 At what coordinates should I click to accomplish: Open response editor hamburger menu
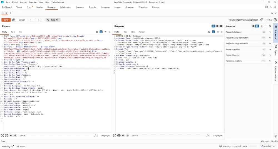click(x=222, y=32)
